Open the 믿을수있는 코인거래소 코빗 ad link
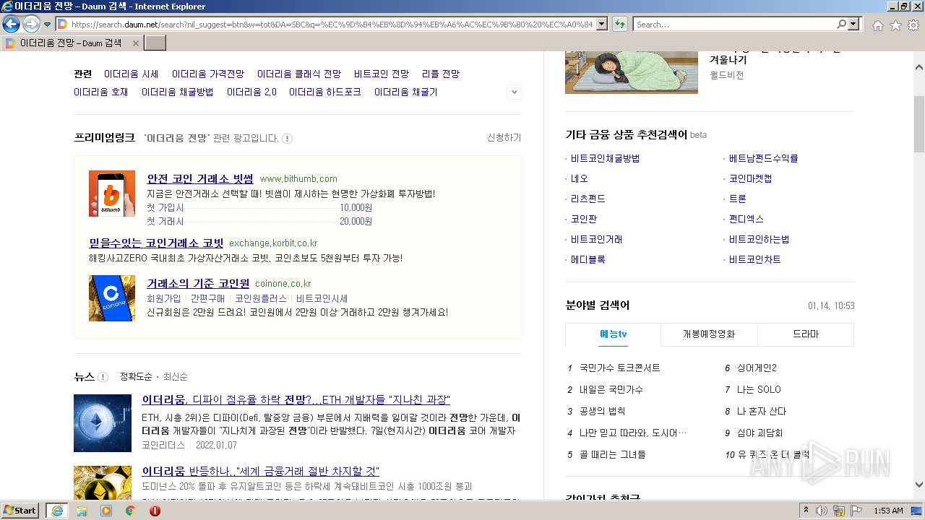 pyautogui.click(x=156, y=243)
